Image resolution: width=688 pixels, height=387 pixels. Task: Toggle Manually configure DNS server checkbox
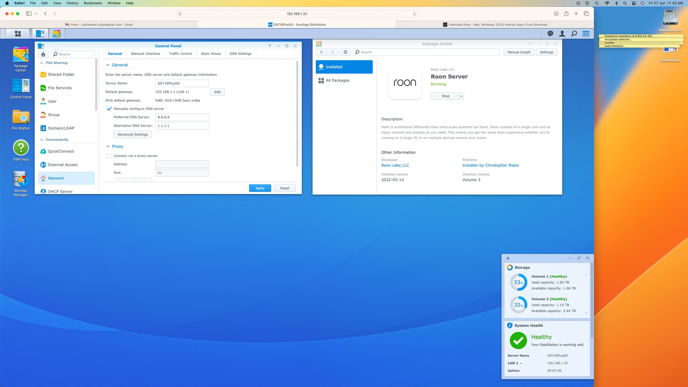[x=109, y=109]
